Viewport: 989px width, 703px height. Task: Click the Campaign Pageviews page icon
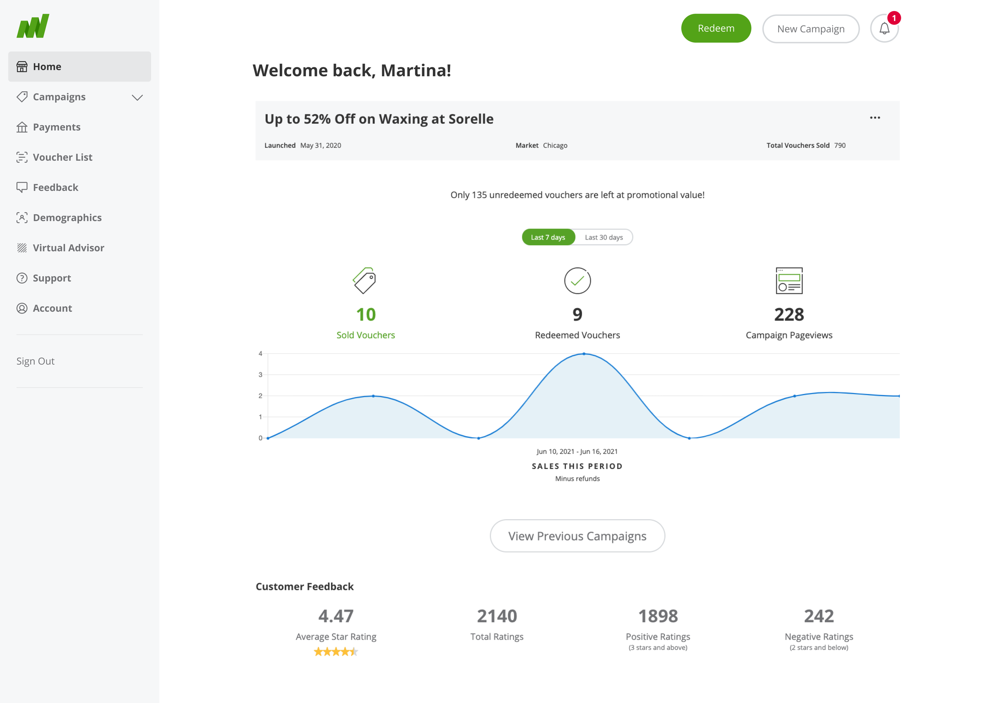point(788,280)
